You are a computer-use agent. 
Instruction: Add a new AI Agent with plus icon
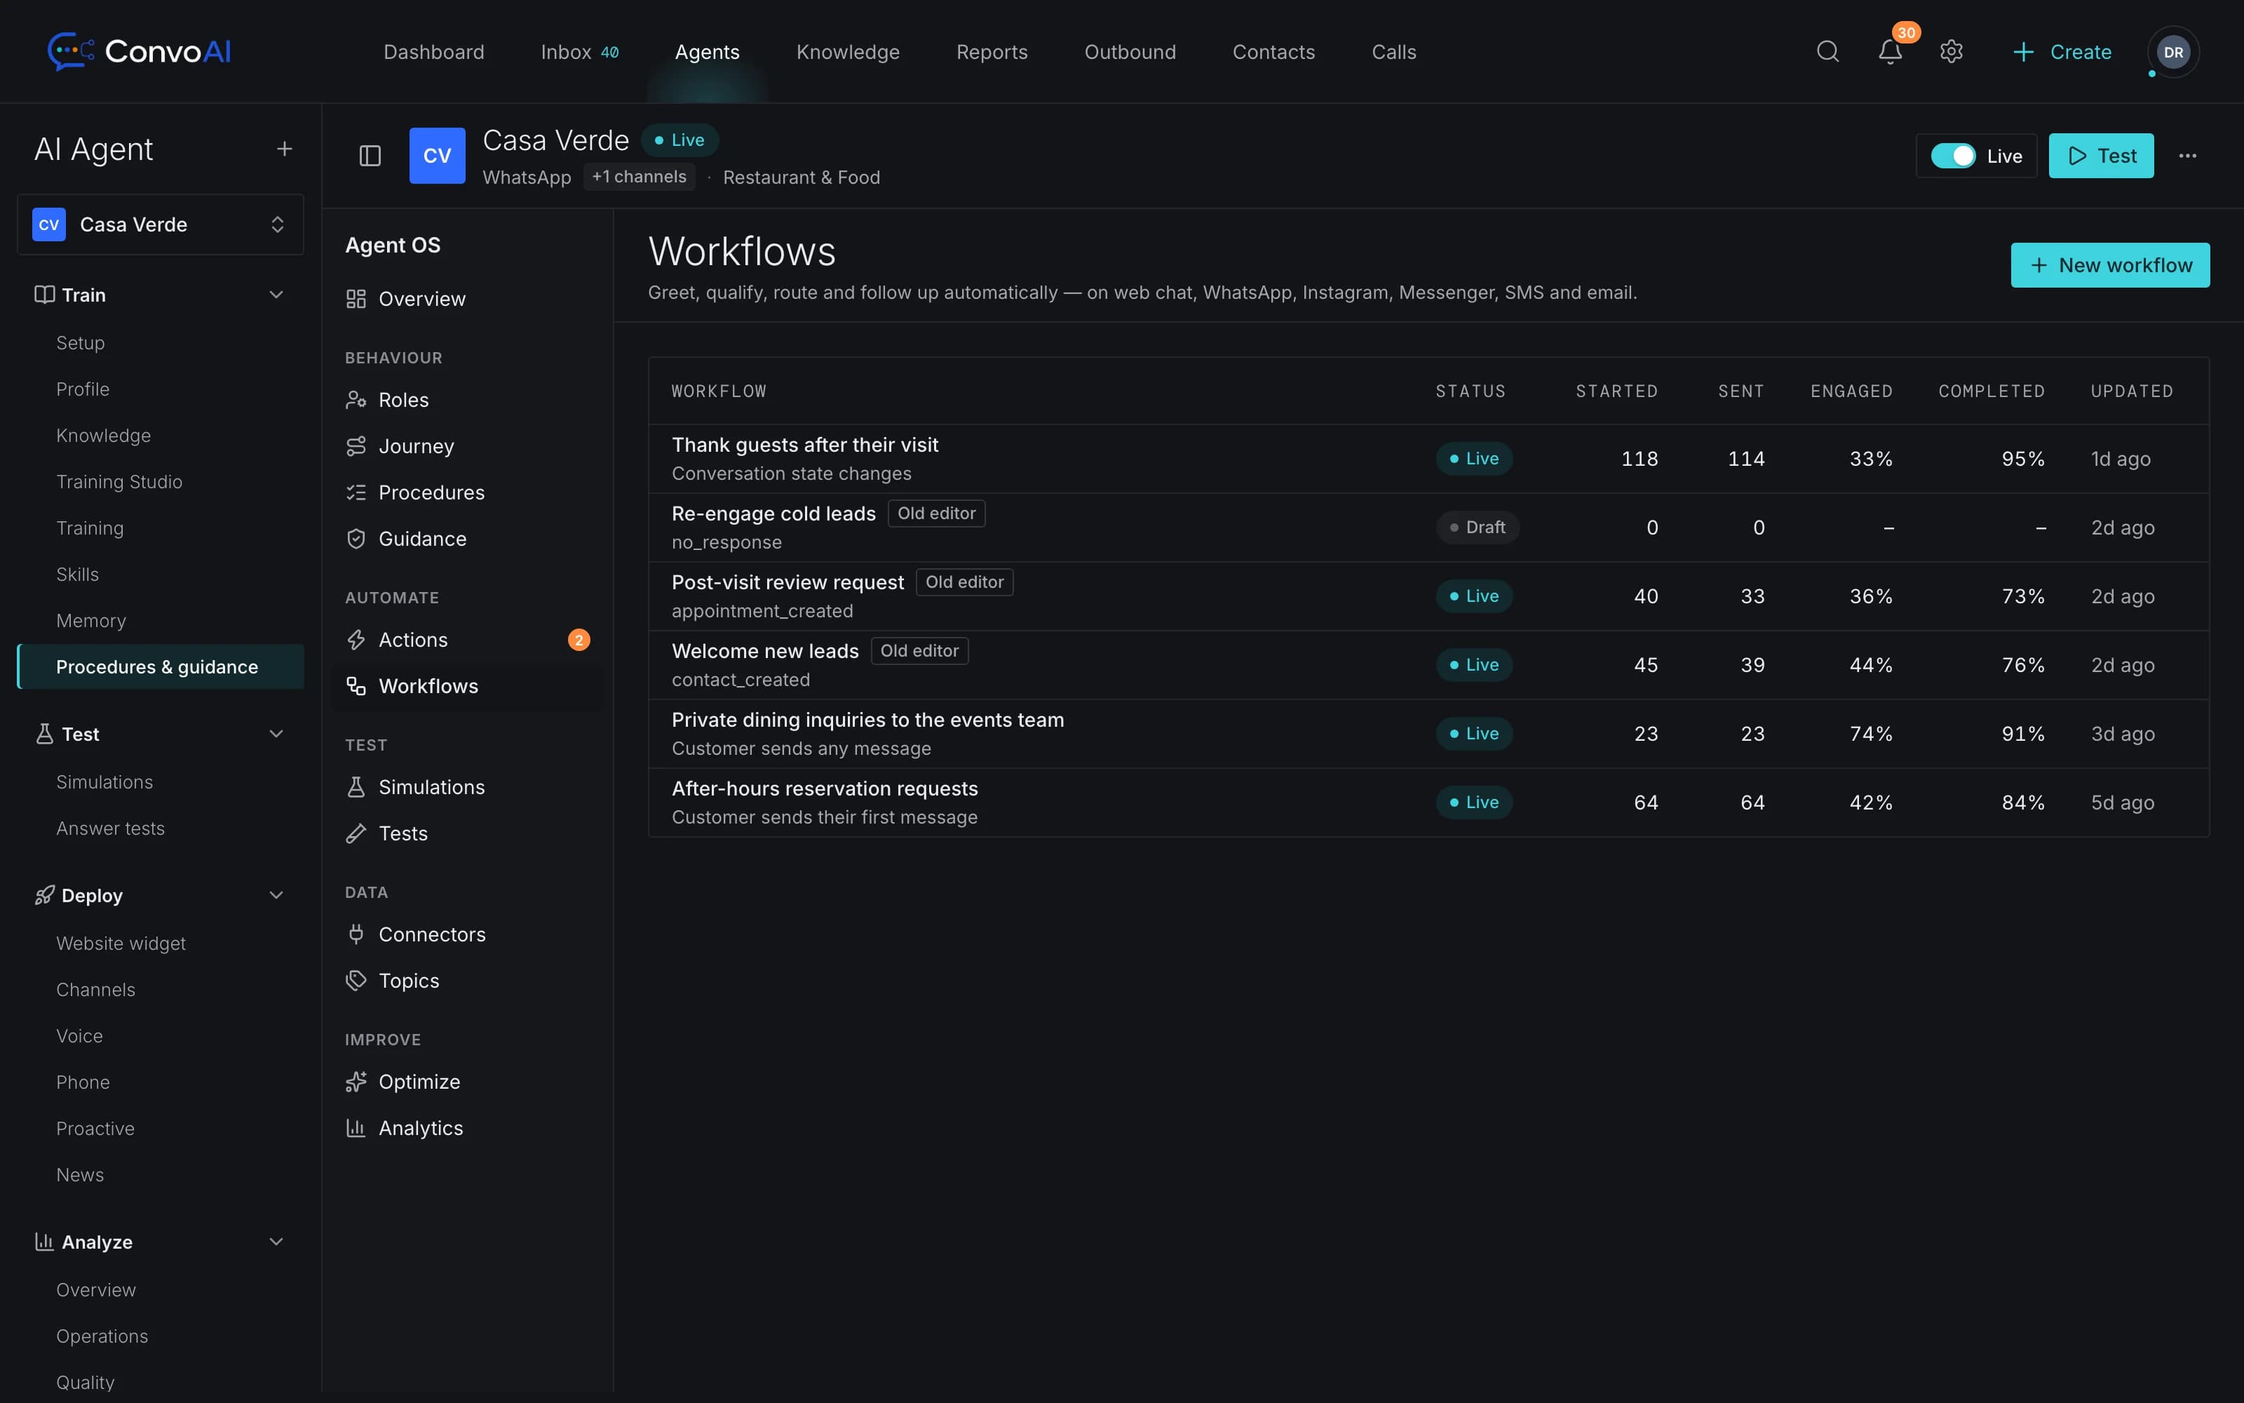pos(285,149)
